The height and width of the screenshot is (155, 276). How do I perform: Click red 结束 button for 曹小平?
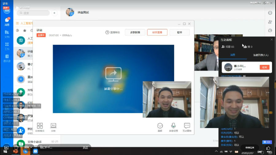(264, 67)
